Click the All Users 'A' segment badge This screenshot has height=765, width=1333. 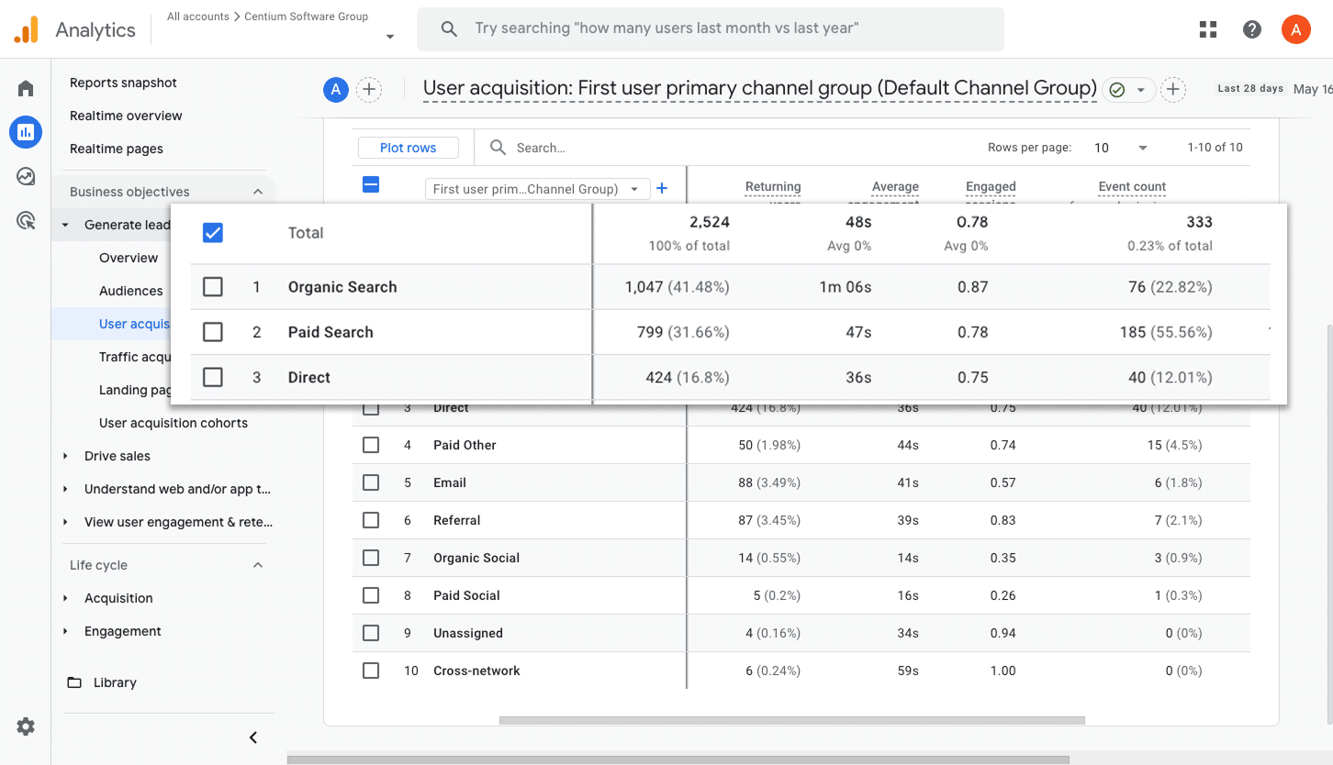(x=336, y=89)
